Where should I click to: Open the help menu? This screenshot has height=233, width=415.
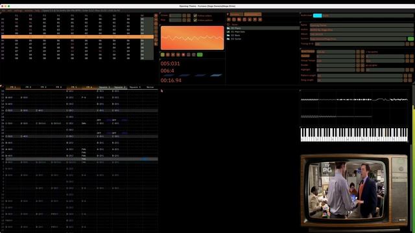(38, 10)
